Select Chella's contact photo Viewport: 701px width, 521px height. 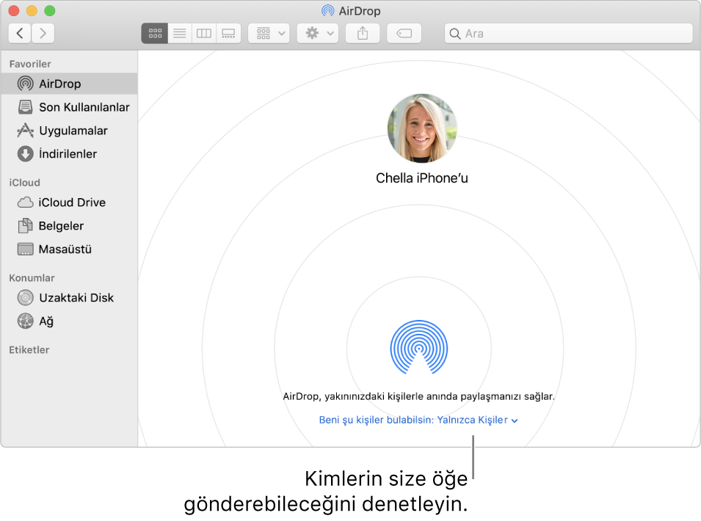pyautogui.click(x=421, y=128)
